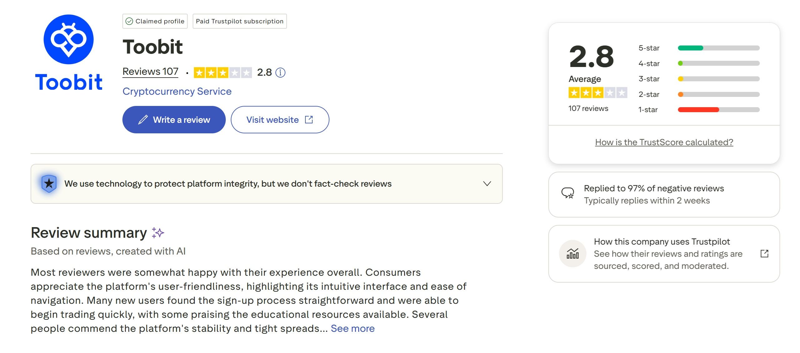Click the Paid Trustpilot subscription badge
Image resolution: width=800 pixels, height=353 pixels.
[240, 21]
